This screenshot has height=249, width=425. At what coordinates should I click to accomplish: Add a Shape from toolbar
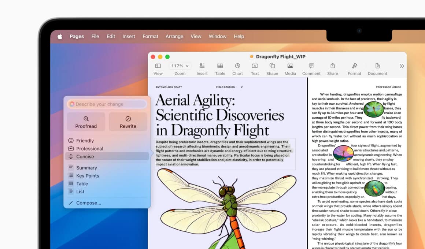[272, 66]
